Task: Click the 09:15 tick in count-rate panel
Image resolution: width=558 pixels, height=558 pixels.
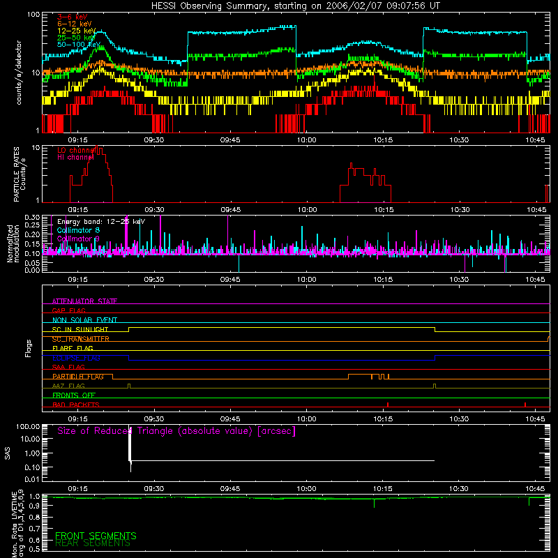Action: [x=77, y=140]
